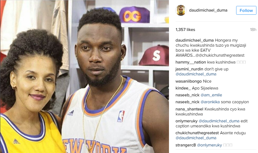This screenshot has height=153, width=258.
Task: Visit kindee_ commenter profile
Action: pos(183,88)
